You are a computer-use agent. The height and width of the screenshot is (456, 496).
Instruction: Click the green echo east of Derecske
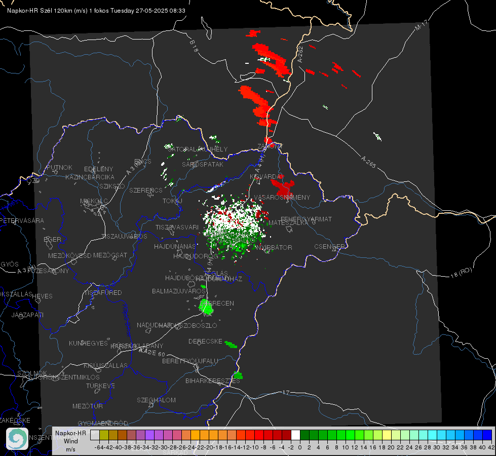[x=231, y=345]
